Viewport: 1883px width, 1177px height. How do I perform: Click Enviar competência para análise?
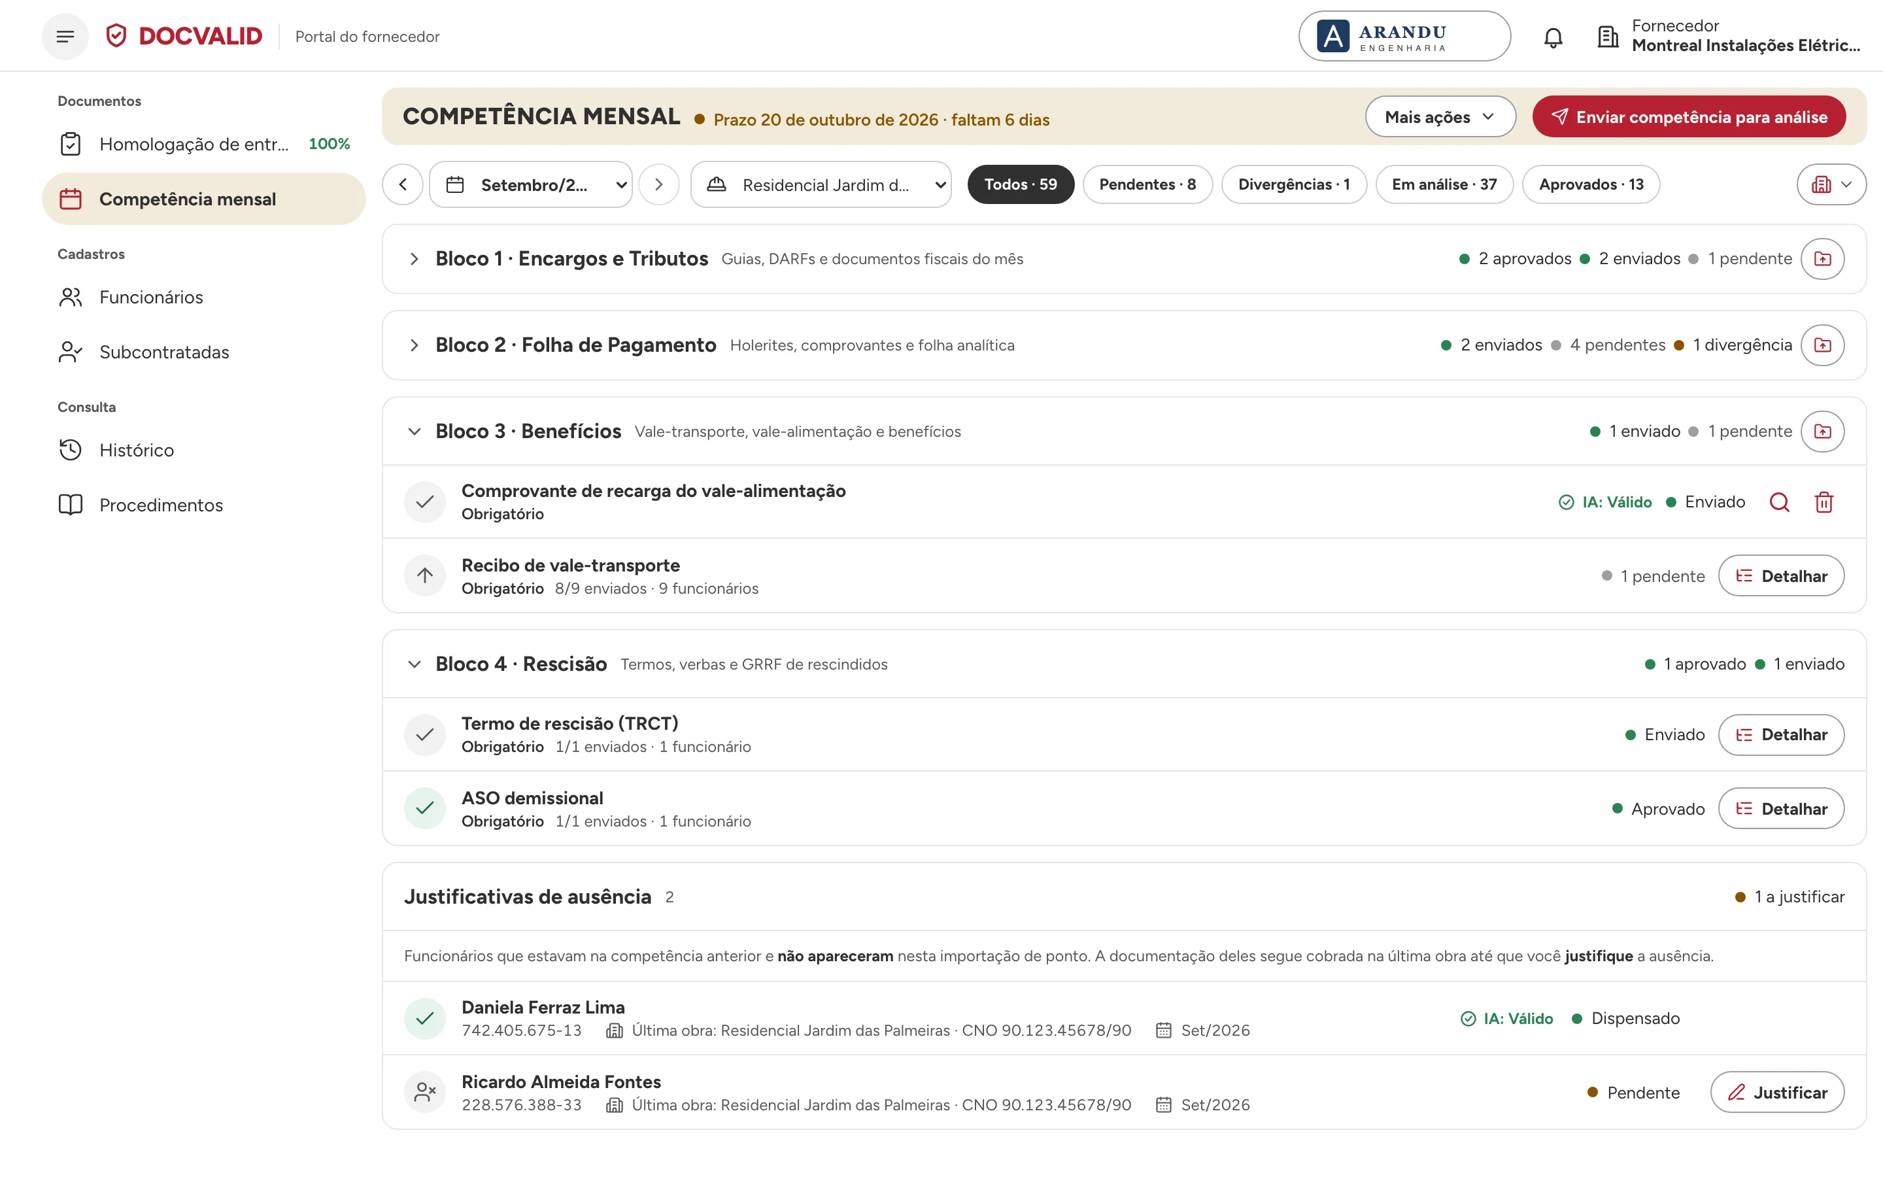click(1689, 117)
